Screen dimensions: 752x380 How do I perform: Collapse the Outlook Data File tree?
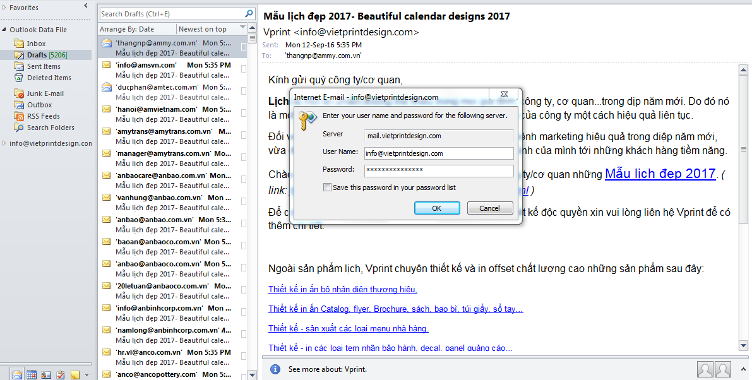tap(4, 30)
